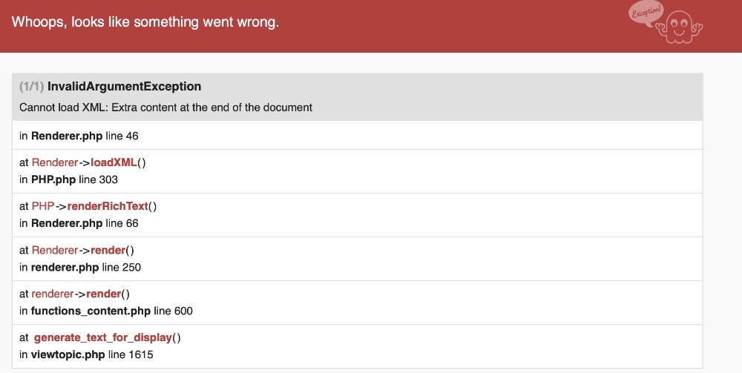Click the PHP class before renderRichText
742x373 pixels.
(43, 206)
